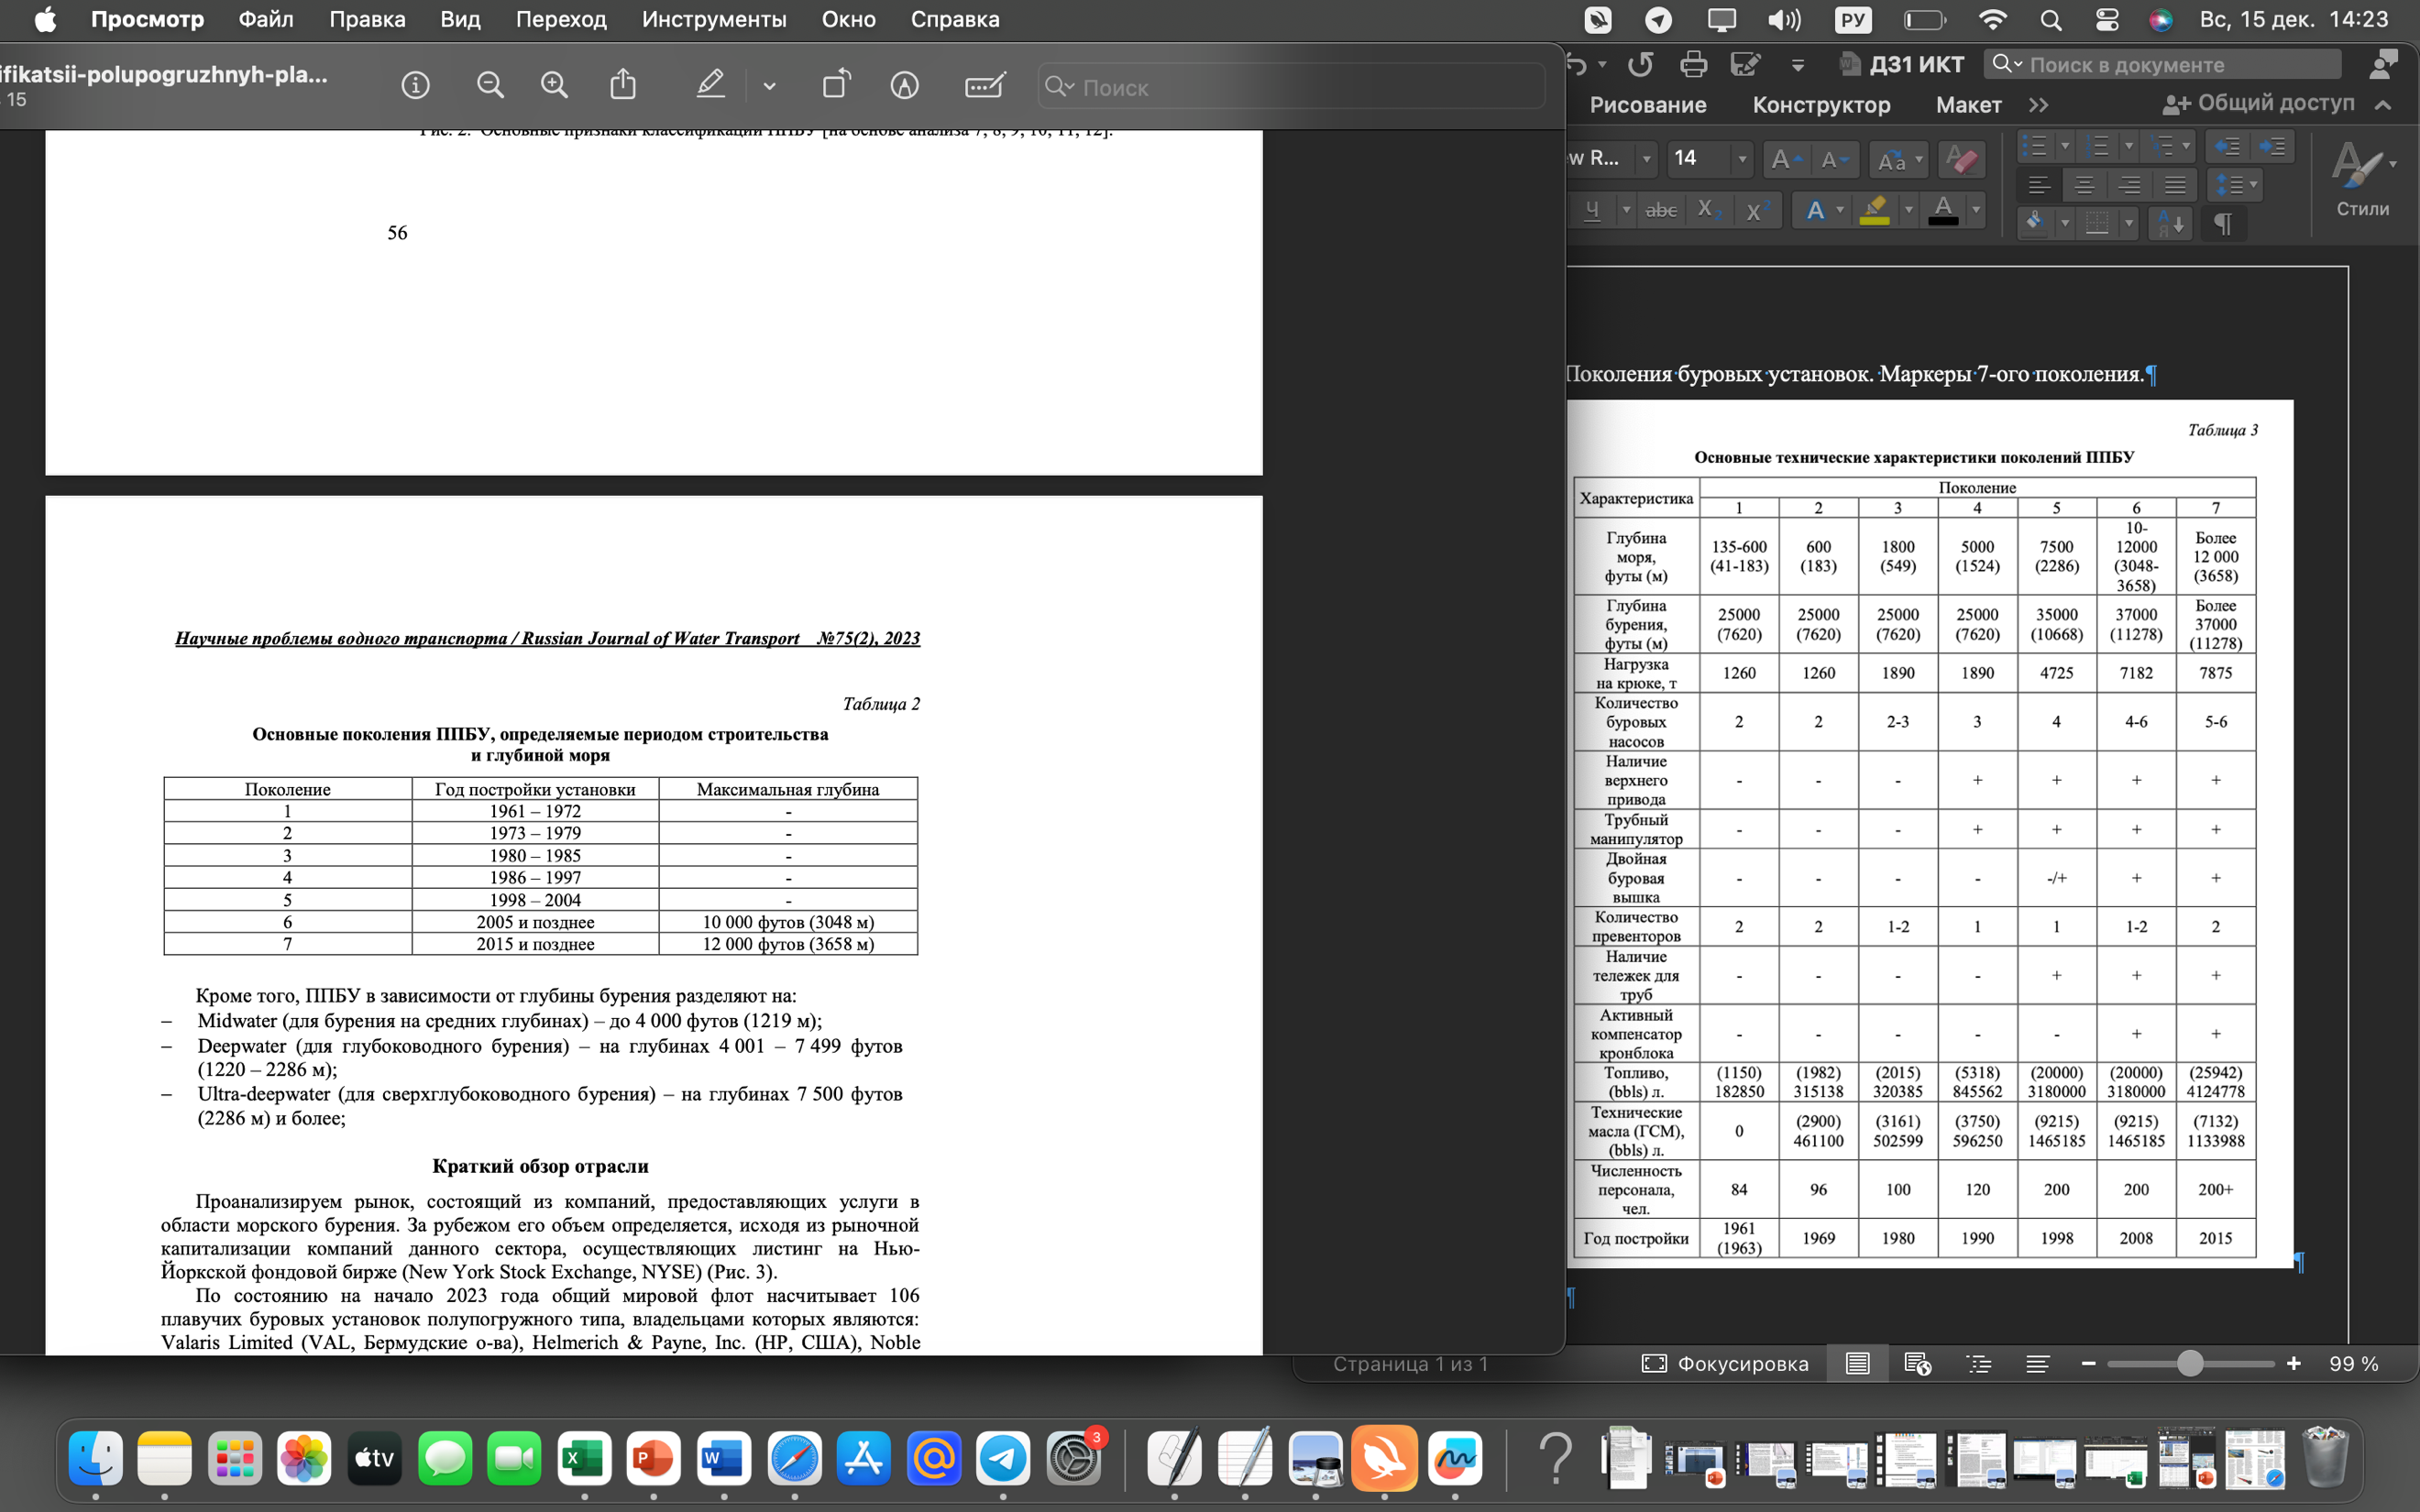Switch to Web Layout view in status bar

tap(1917, 1363)
